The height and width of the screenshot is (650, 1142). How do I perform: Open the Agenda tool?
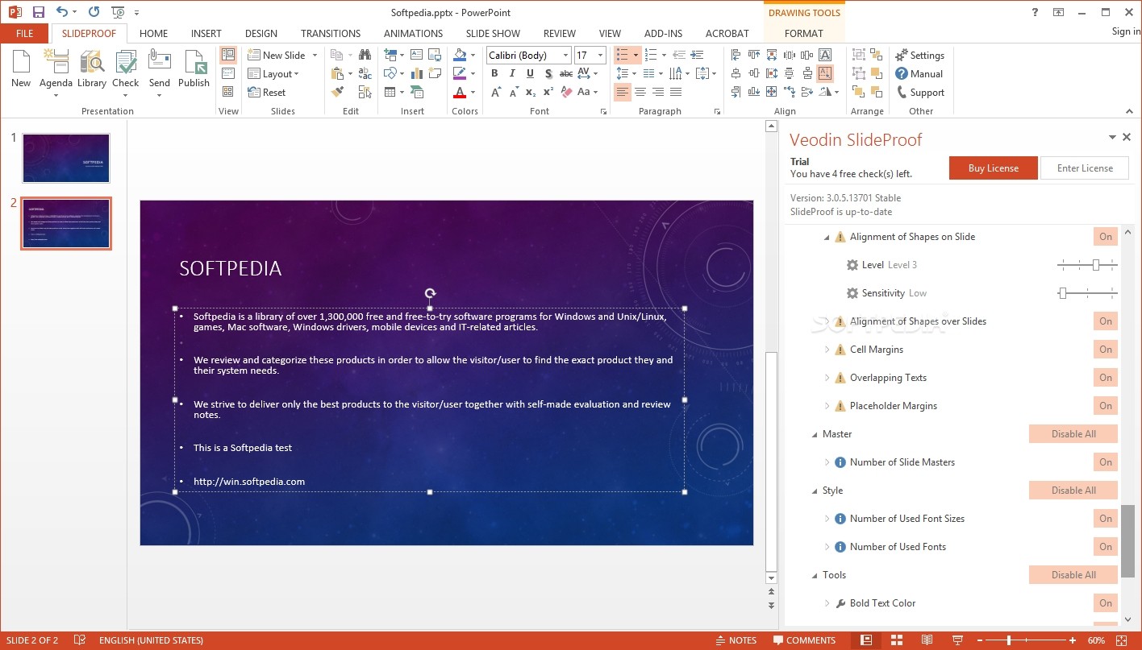56,72
